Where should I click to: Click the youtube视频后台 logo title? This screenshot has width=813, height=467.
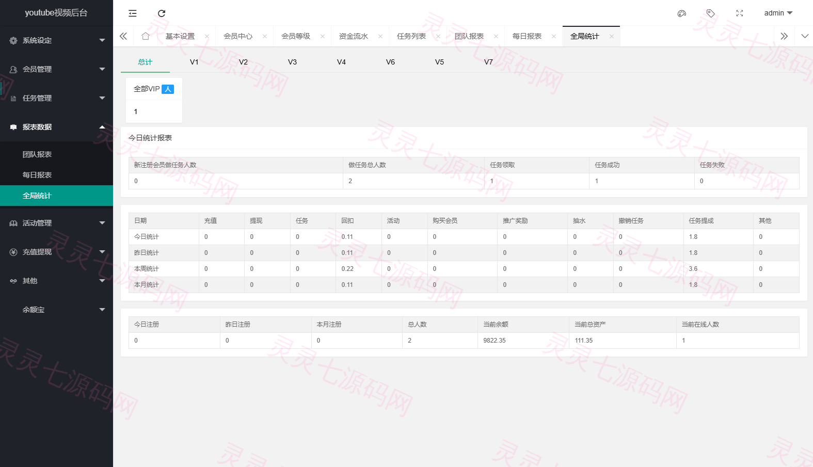(x=56, y=13)
